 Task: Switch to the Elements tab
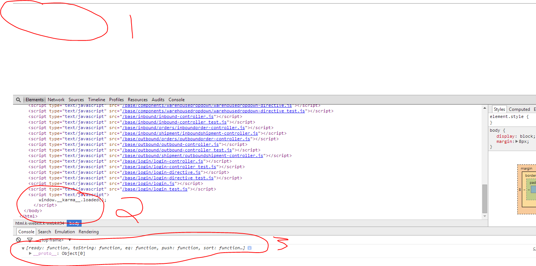tap(35, 100)
